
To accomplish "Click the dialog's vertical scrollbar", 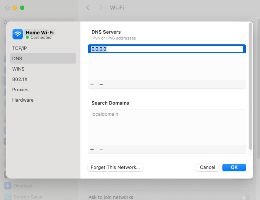I will point(251,85).
